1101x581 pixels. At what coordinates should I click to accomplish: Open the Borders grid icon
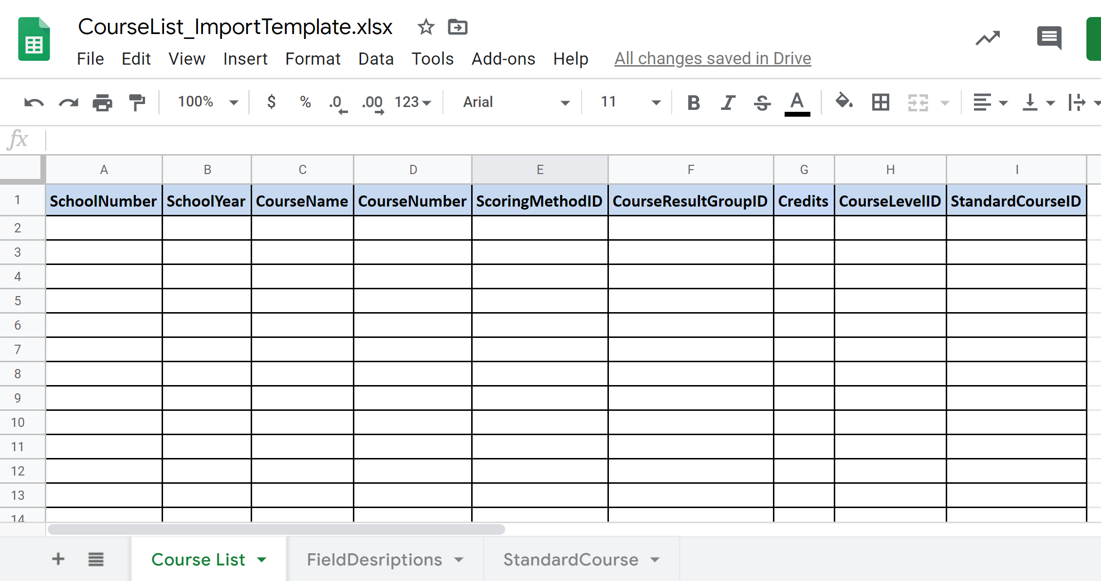point(881,103)
